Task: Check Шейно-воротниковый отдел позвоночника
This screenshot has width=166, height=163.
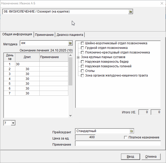Action: click(x=82, y=43)
